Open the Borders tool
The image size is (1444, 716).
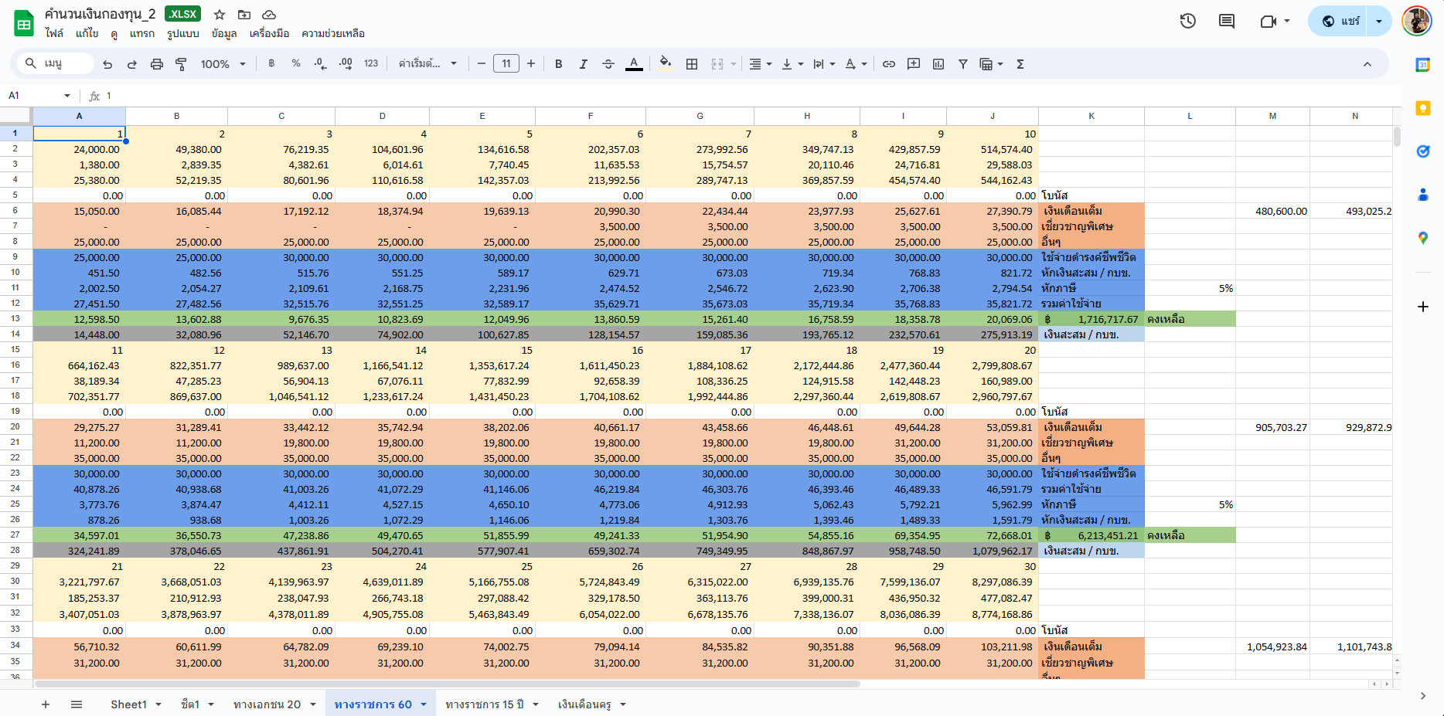tap(692, 64)
